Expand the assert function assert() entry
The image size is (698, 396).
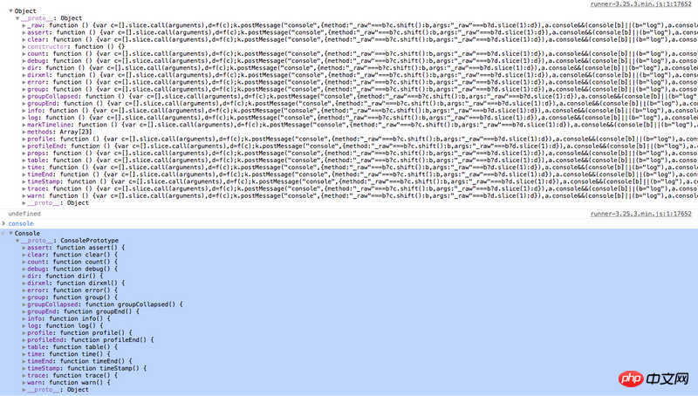[x=24, y=248]
